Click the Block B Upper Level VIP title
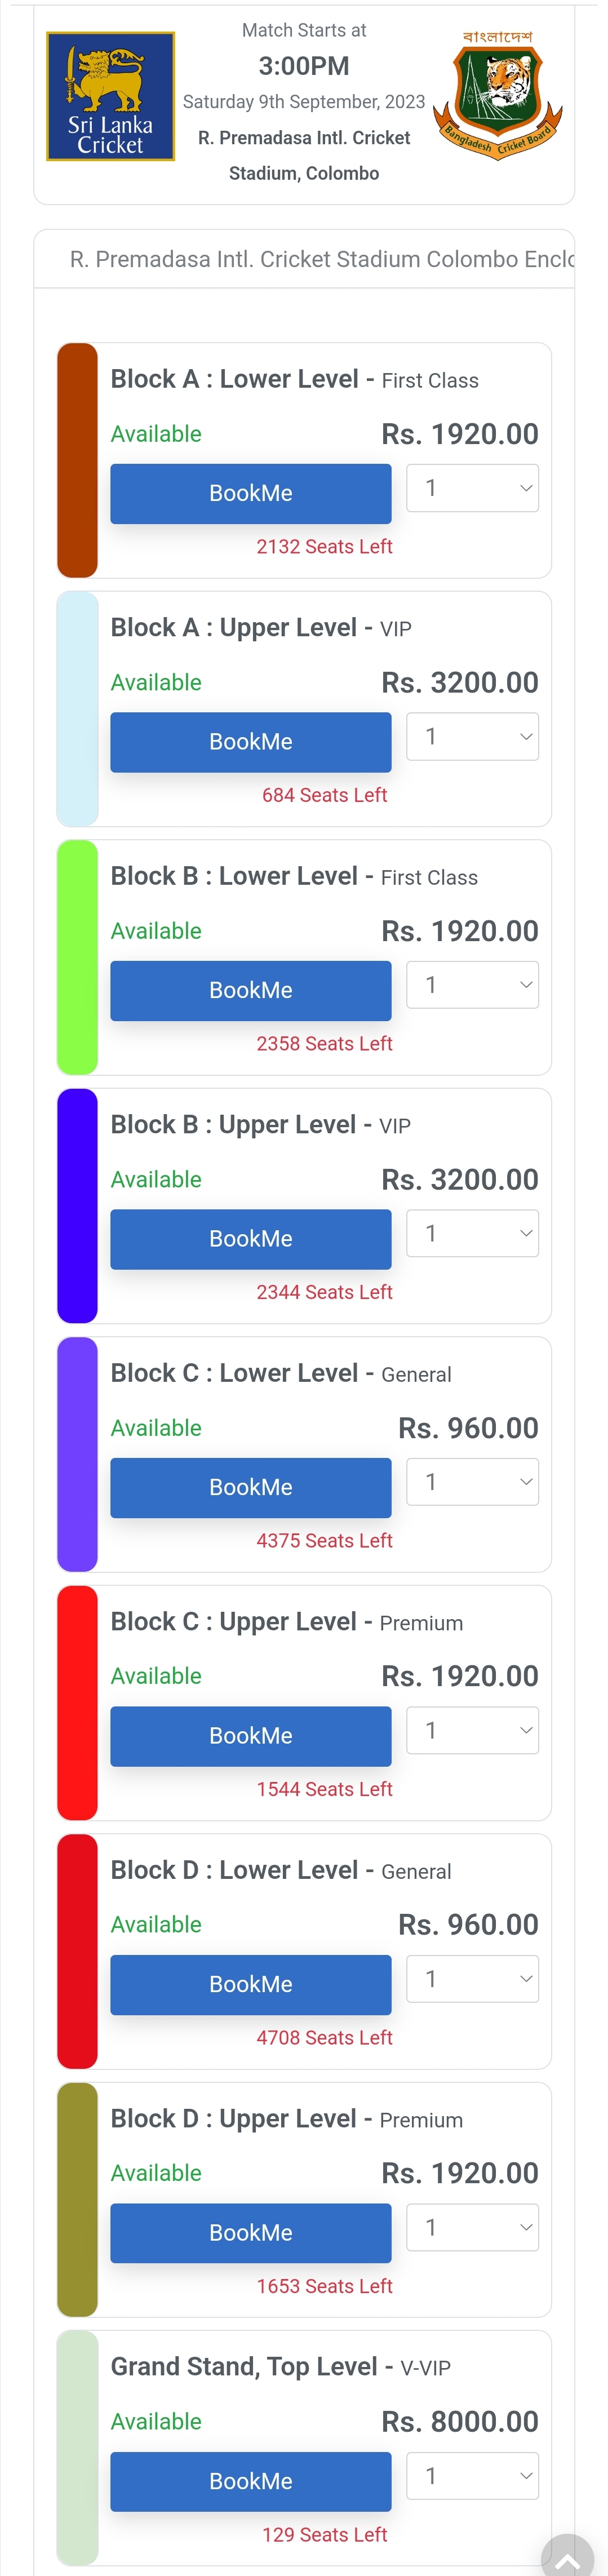The width and height of the screenshot is (608, 2576). (261, 1125)
